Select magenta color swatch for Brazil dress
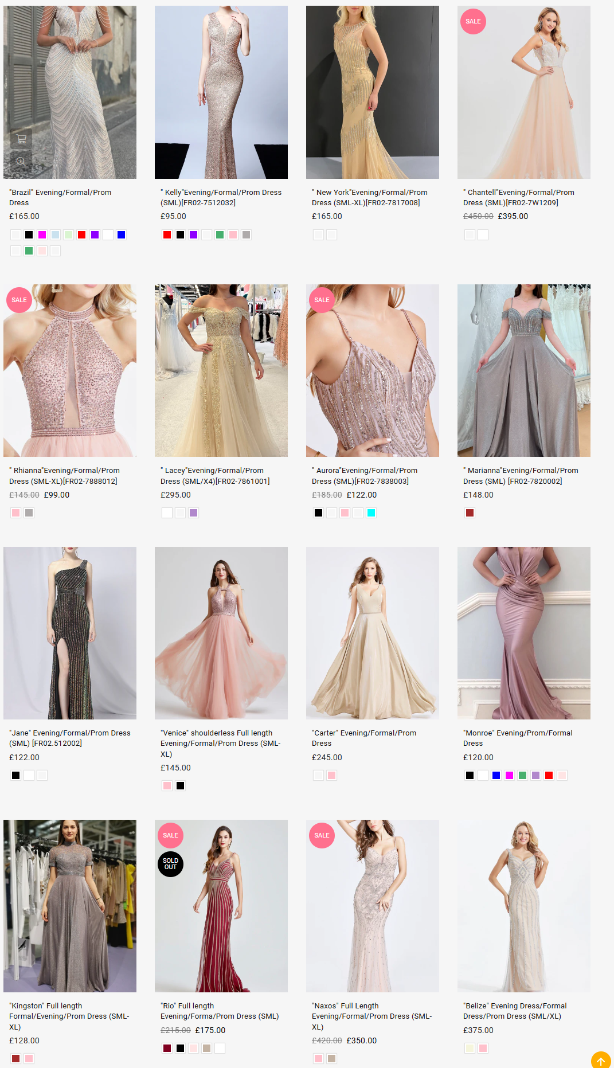614x1068 pixels. 42,234
